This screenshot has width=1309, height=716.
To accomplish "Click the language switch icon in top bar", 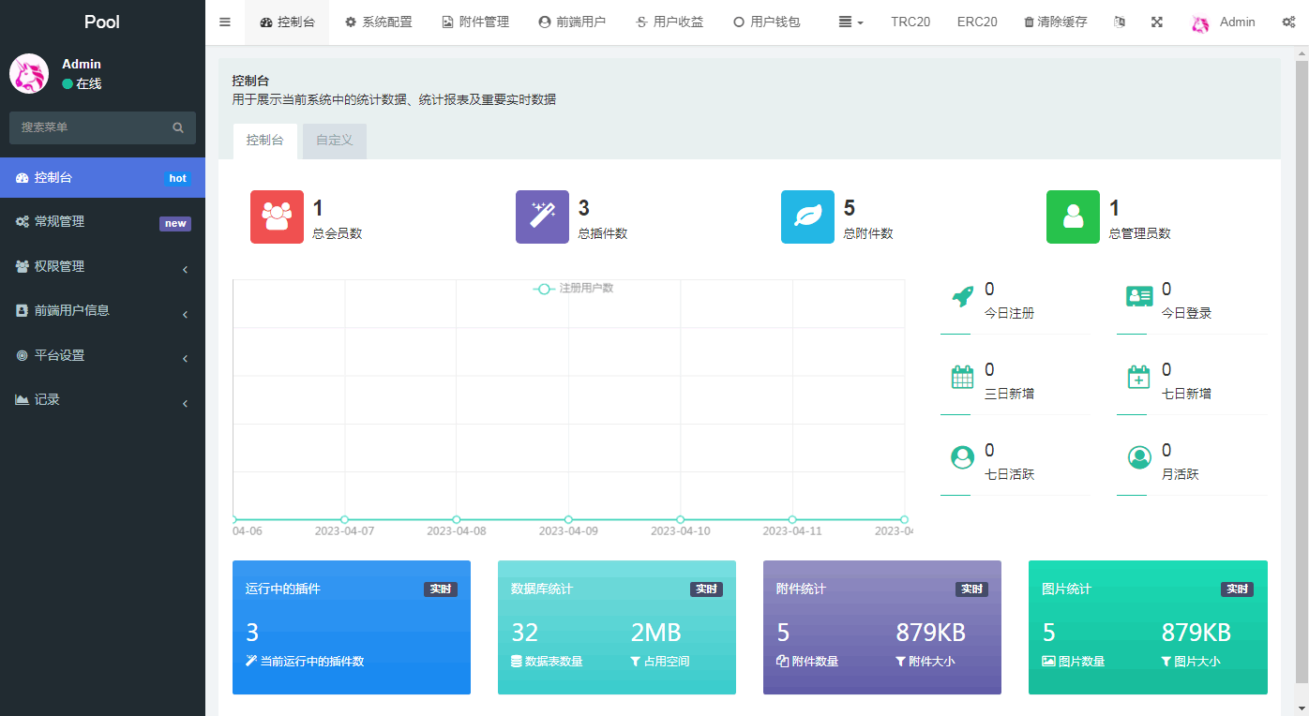I will 1119,22.
